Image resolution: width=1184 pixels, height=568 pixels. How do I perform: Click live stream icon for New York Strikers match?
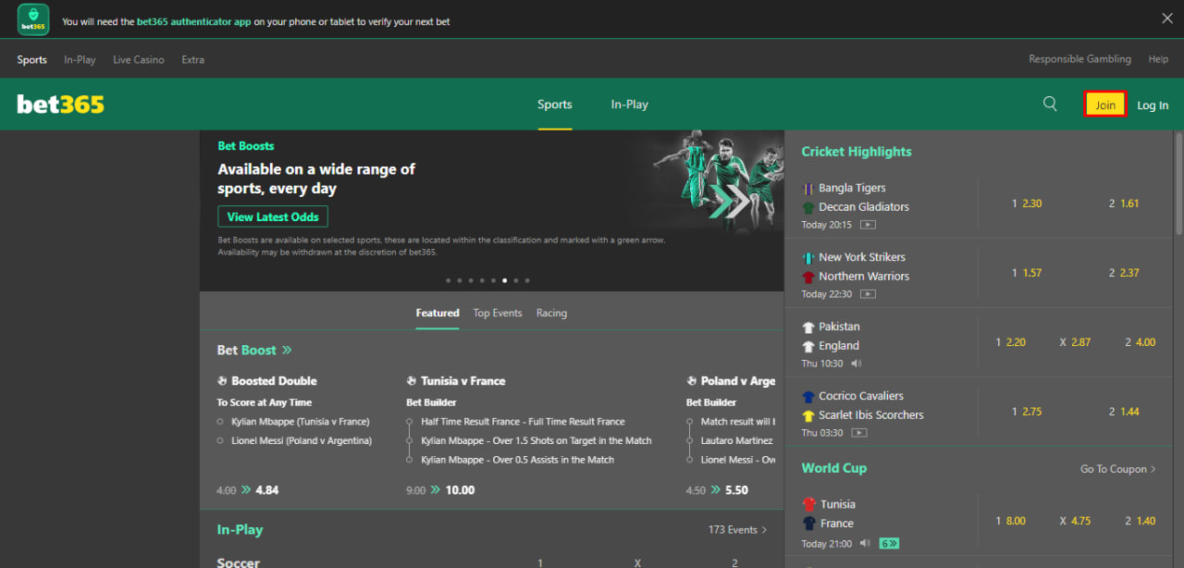coord(868,294)
